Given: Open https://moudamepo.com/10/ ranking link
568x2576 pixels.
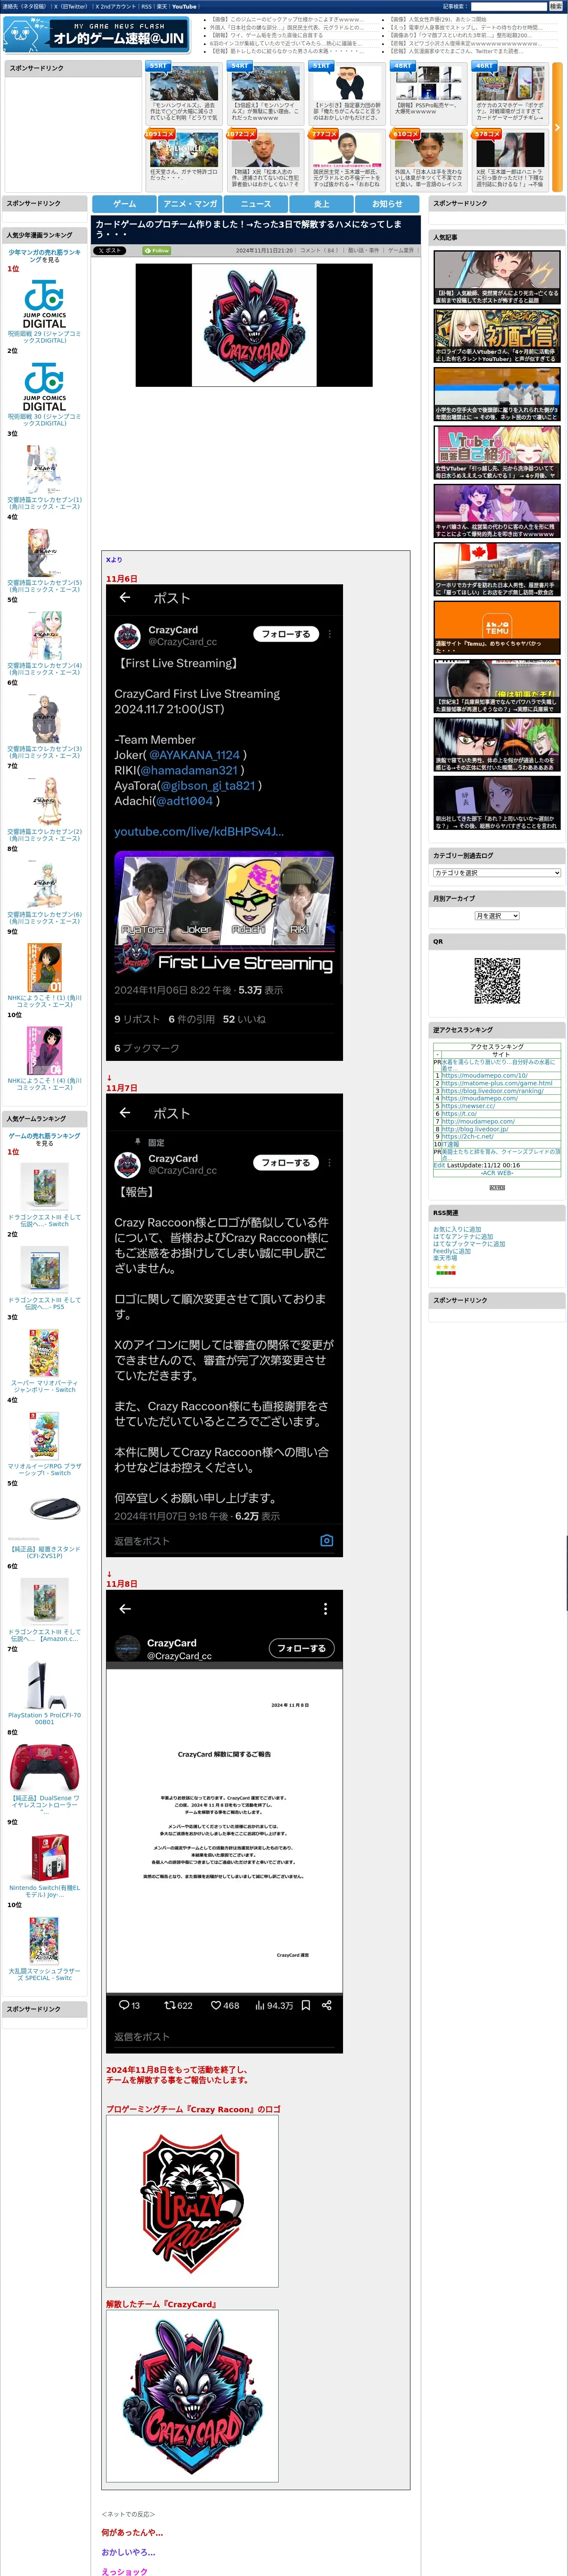Looking at the screenshot, I should tap(485, 1075).
